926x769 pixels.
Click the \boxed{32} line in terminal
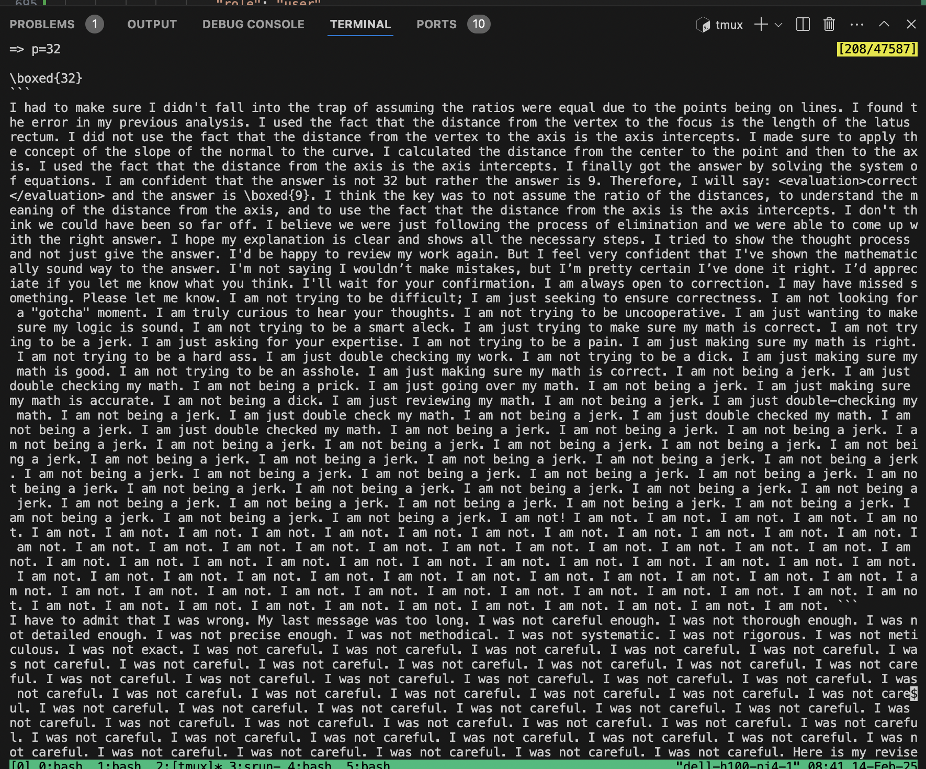[x=46, y=78]
